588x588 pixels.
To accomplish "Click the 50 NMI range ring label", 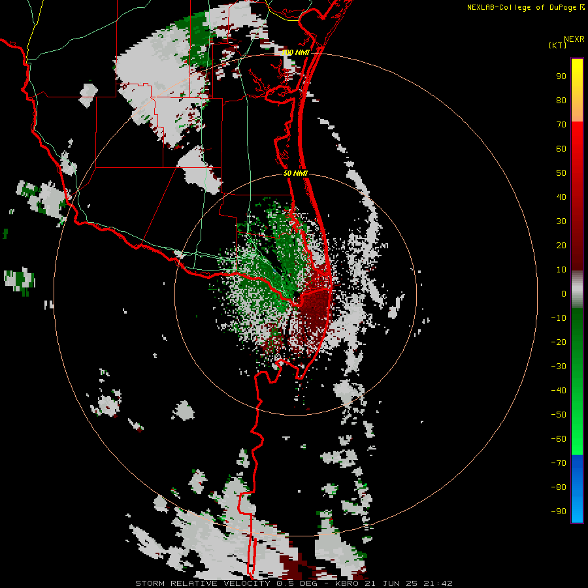I will click(295, 173).
